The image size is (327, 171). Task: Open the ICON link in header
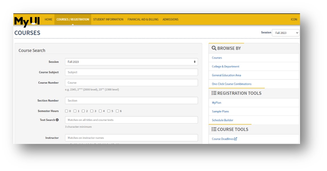[x=294, y=19]
